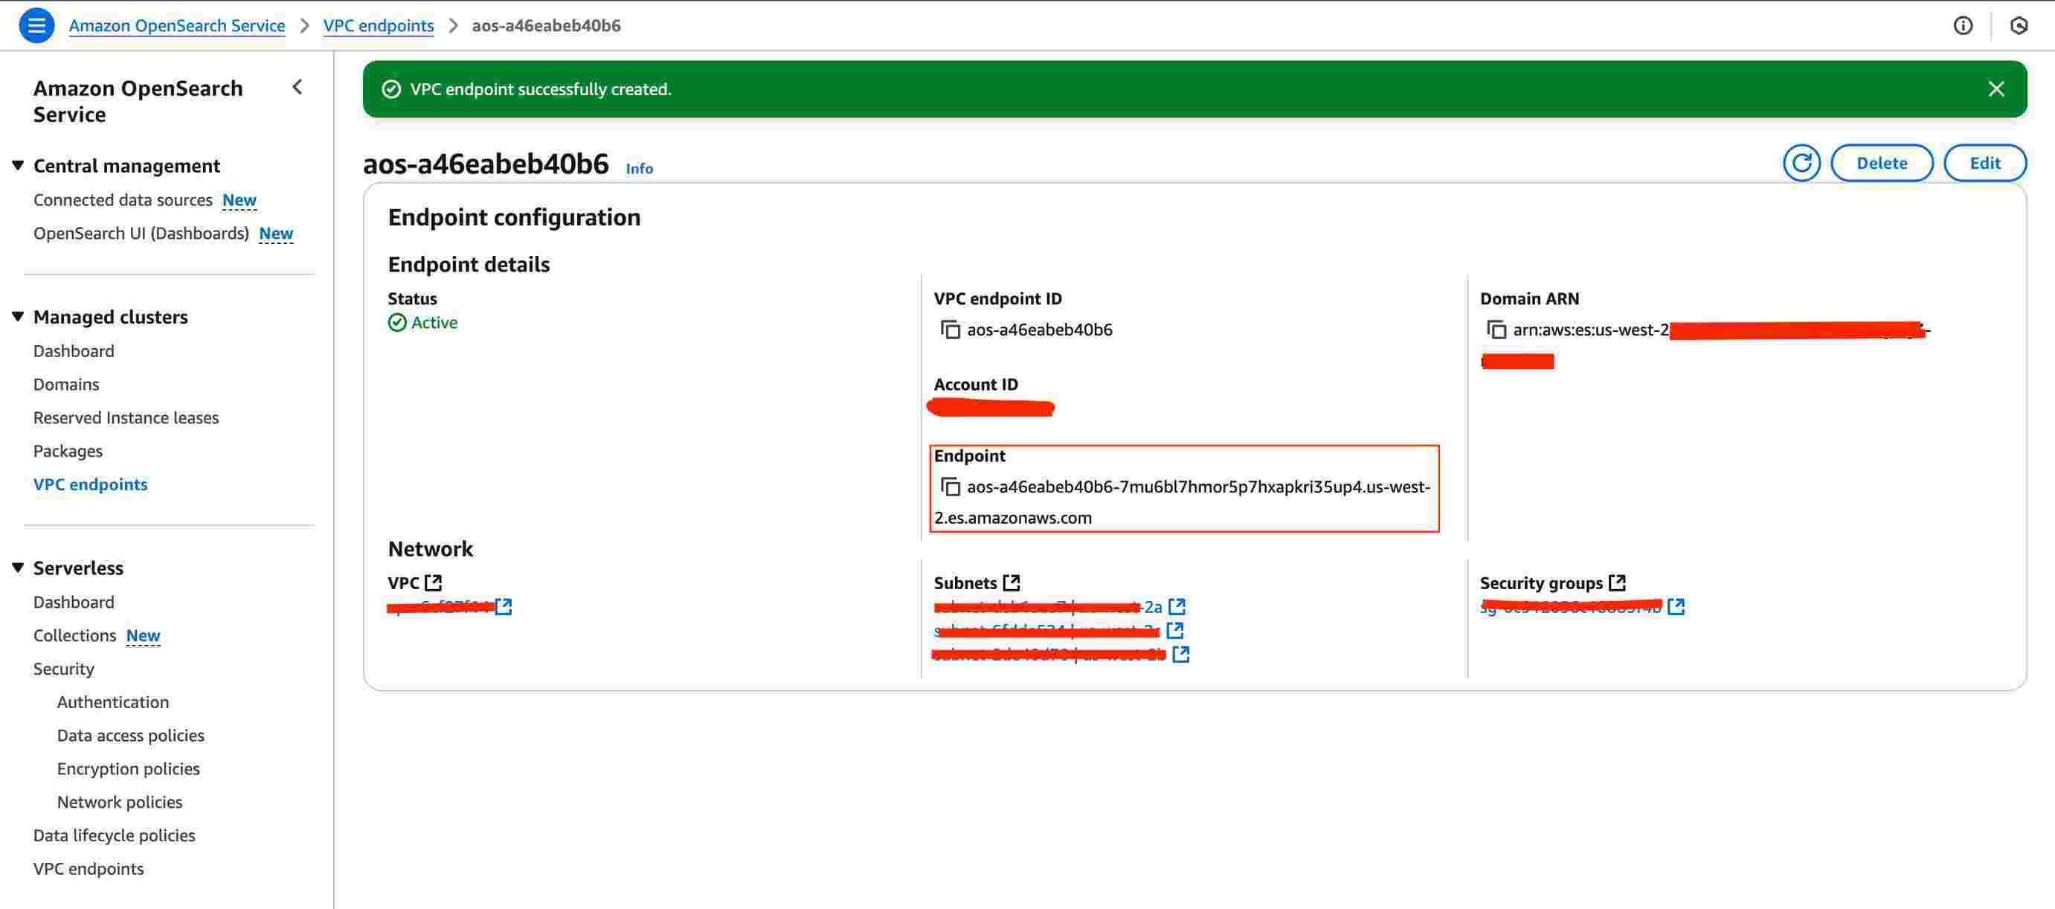
Task: Go to Amazon OpenSearch Service breadcrumb
Action: (x=176, y=25)
